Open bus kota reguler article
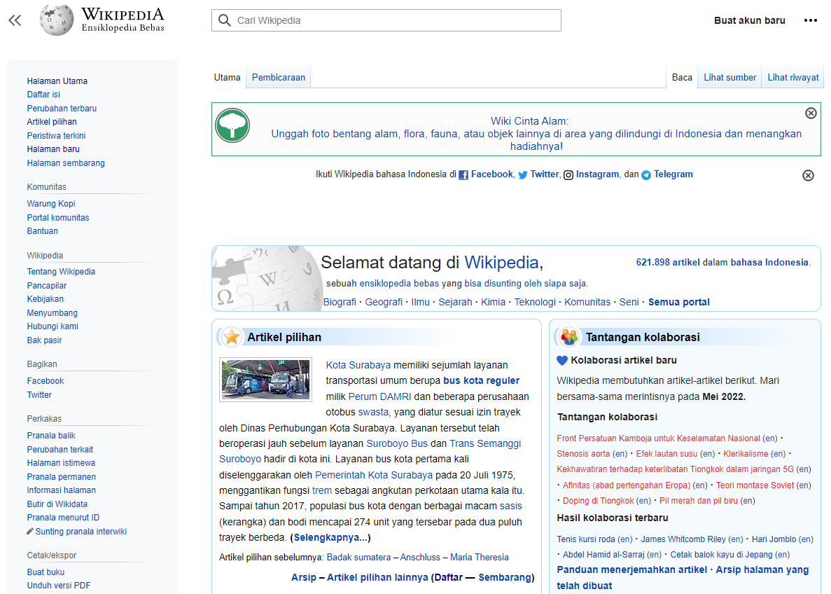The height and width of the screenshot is (594, 831). point(481,380)
